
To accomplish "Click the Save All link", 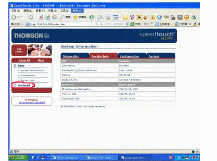I will point(24,60).
